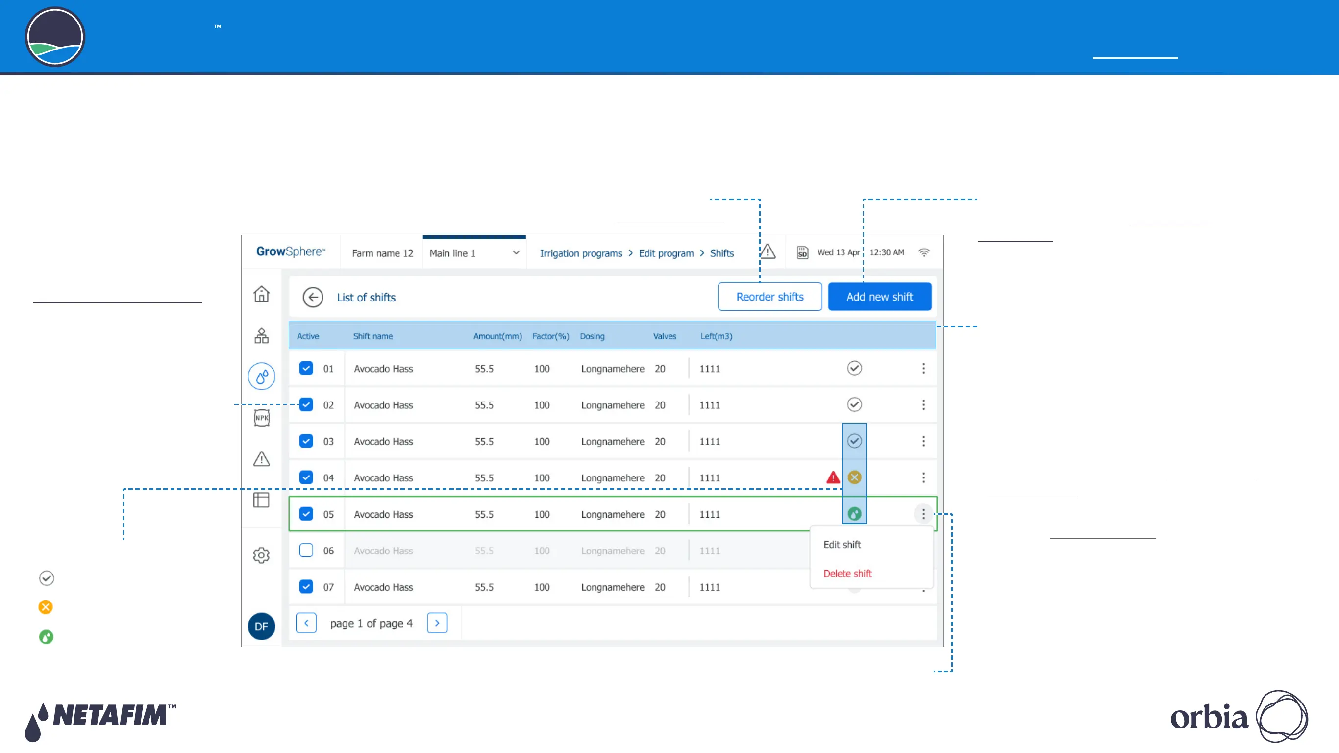Click the Wed 13 Apr date display
This screenshot has width=1339, height=753.
(839, 252)
